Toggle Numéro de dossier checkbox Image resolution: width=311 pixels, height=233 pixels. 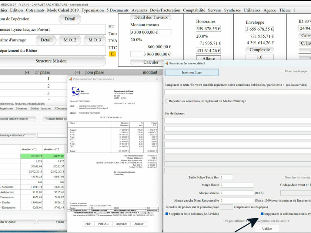click(282, 177)
